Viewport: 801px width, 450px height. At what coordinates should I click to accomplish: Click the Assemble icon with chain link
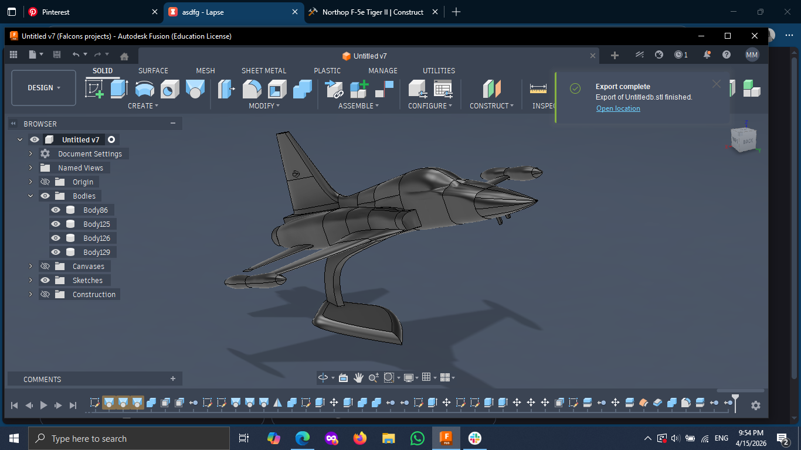[x=334, y=89]
